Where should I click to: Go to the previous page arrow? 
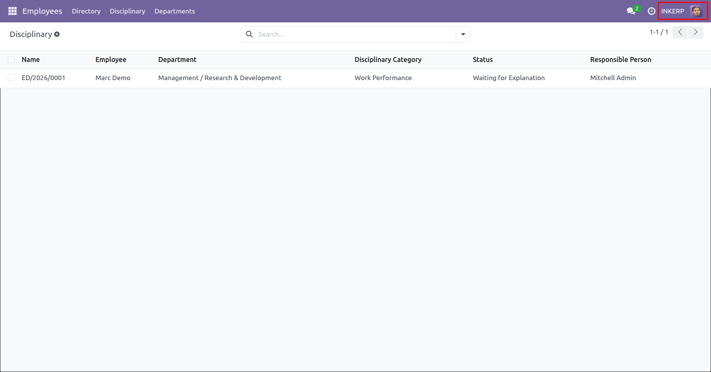pyautogui.click(x=680, y=32)
